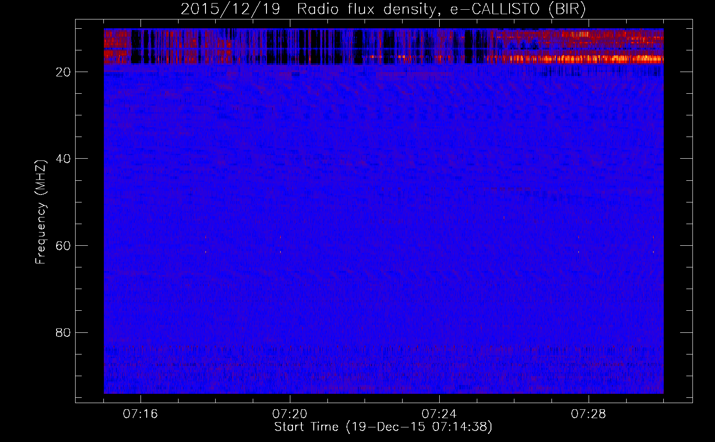Click the 07:16 time tick label
The height and width of the screenshot is (442, 715).
(x=141, y=414)
